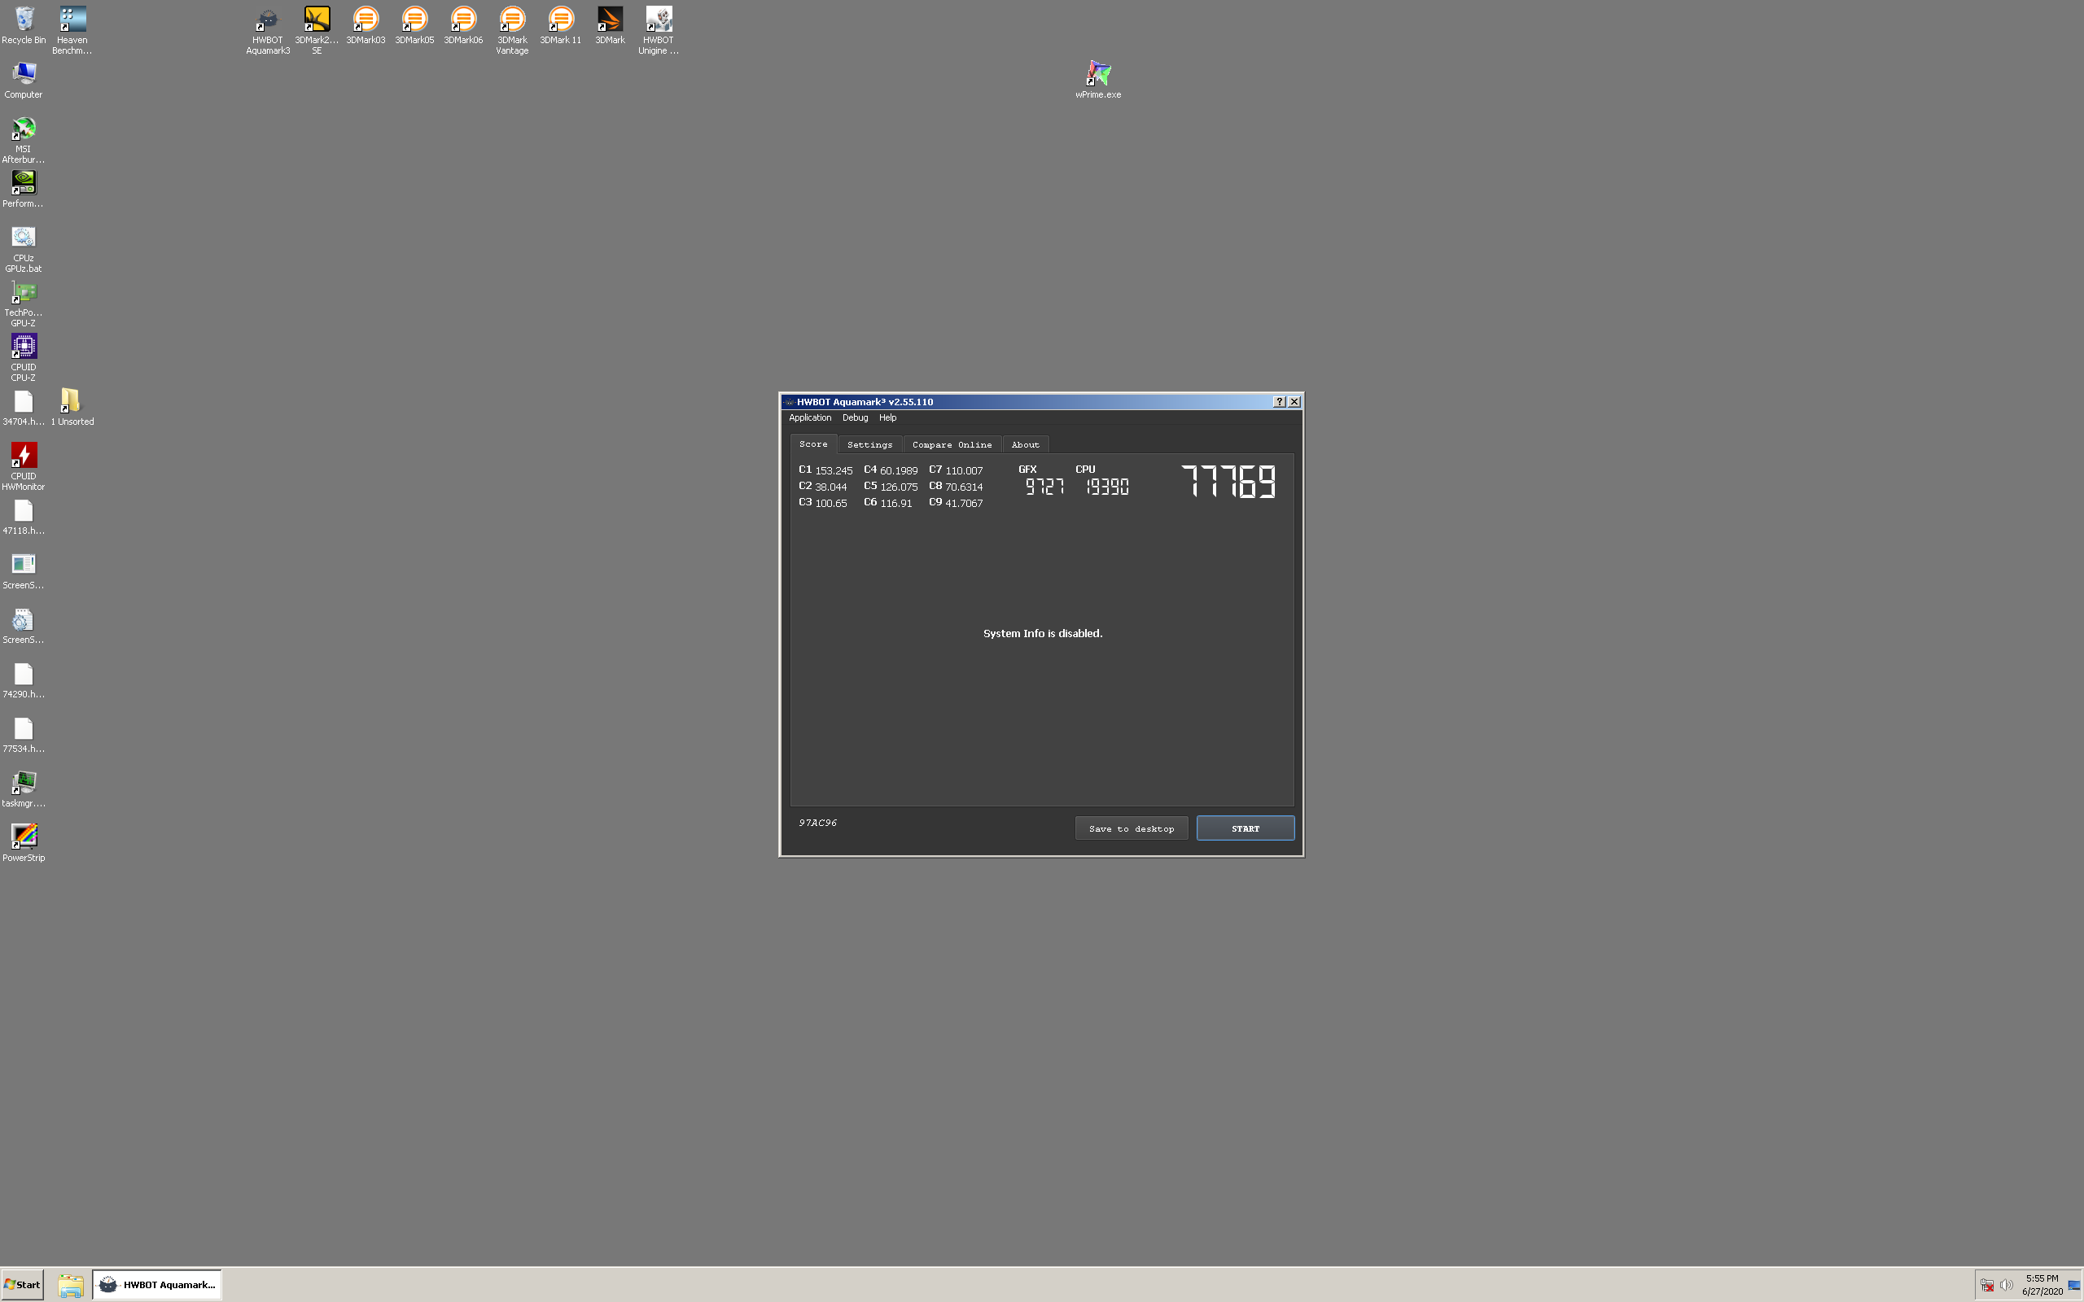Click the System Info is disabled message
The width and height of the screenshot is (2084, 1302).
pos(1043,634)
